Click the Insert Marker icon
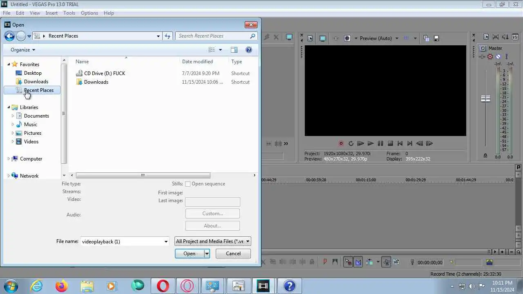The height and width of the screenshot is (294, 523). tap(325, 262)
